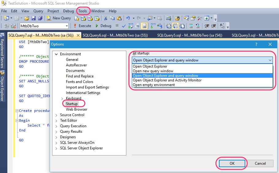Click Uncomment selected lines icon

click(x=198, y=26)
